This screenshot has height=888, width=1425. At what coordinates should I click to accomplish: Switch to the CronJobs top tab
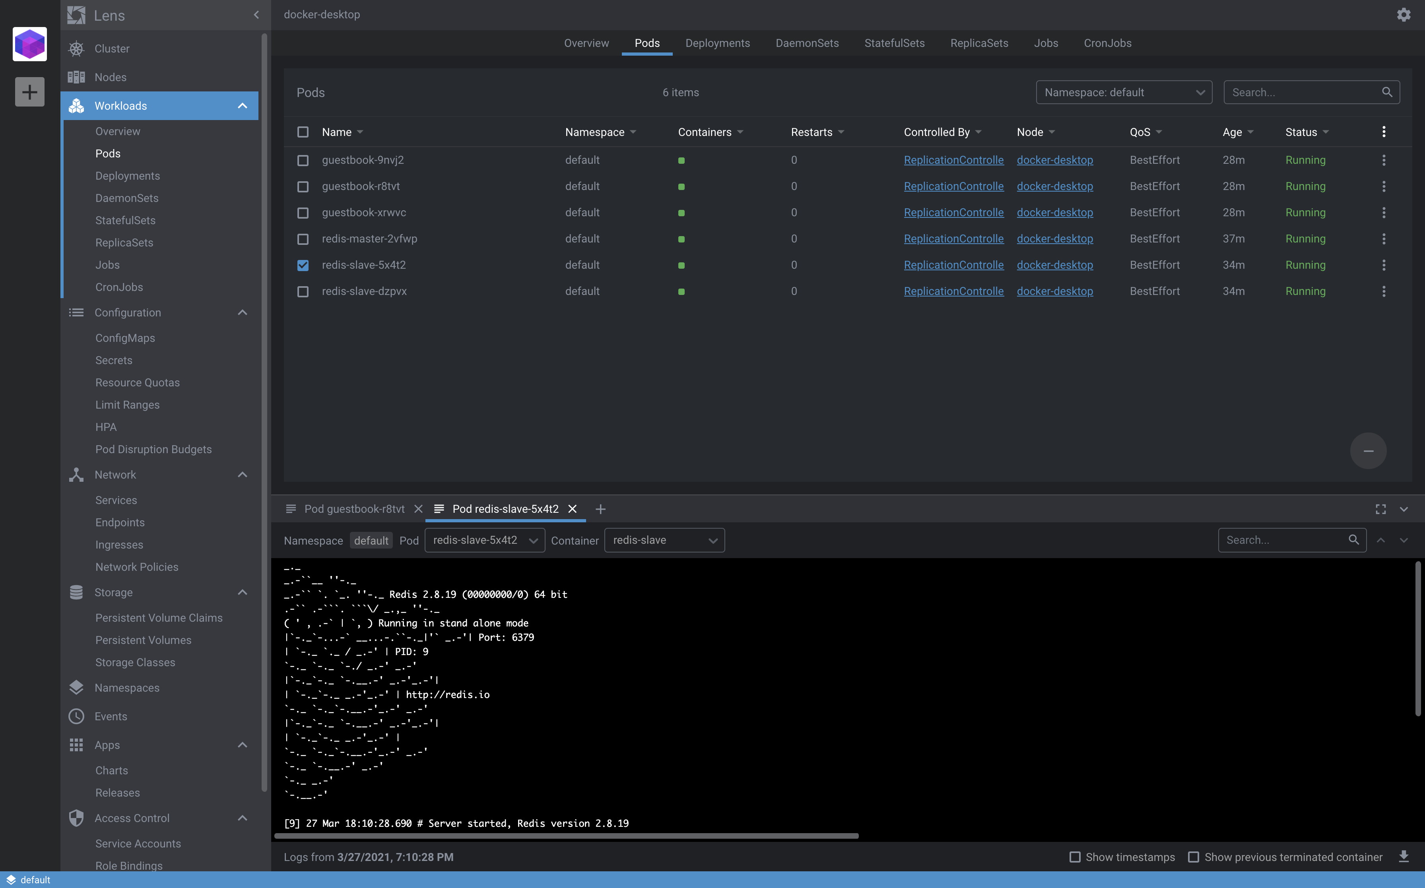pyautogui.click(x=1107, y=43)
